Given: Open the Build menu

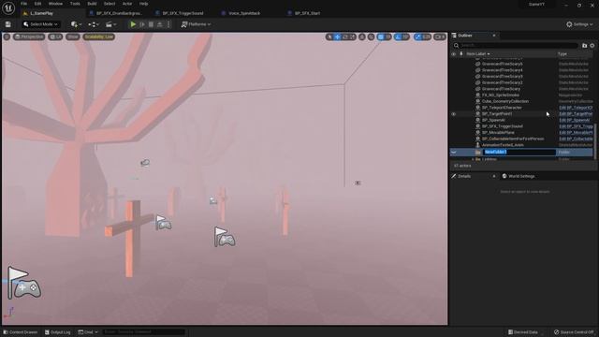Looking at the screenshot, I should (92, 4).
